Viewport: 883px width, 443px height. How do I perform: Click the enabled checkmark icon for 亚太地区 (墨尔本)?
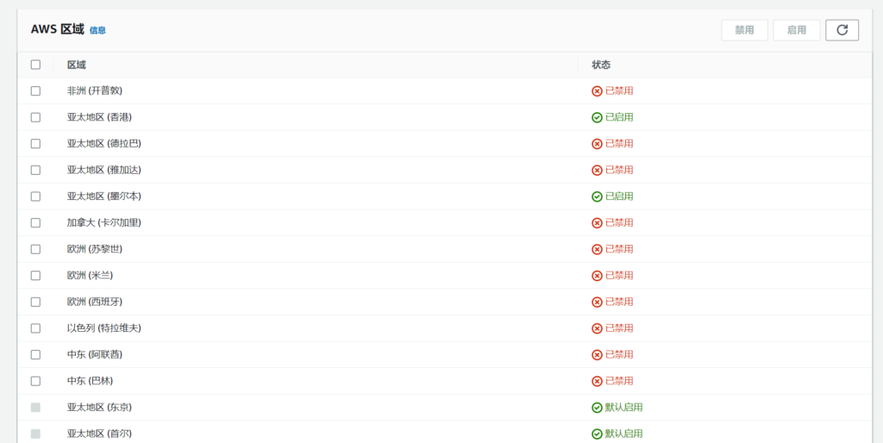(597, 197)
